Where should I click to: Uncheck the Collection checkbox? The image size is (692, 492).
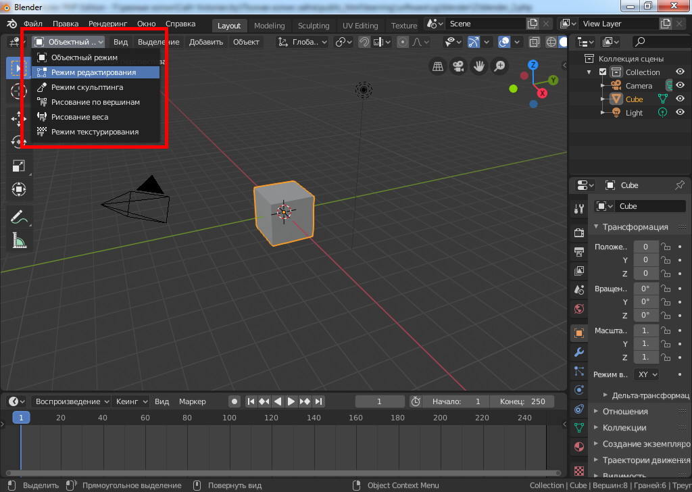tap(603, 72)
